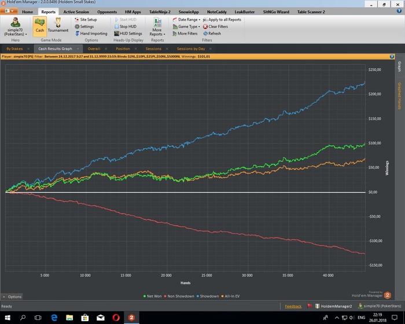Image resolution: width=405 pixels, height=324 pixels.
Task: Close the Sessions report tab
Action: 167,49
